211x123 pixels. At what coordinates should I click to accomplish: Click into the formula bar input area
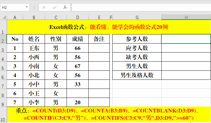(x=141, y=7)
